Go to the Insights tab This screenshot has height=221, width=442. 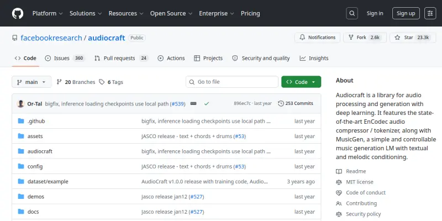tap(314, 58)
